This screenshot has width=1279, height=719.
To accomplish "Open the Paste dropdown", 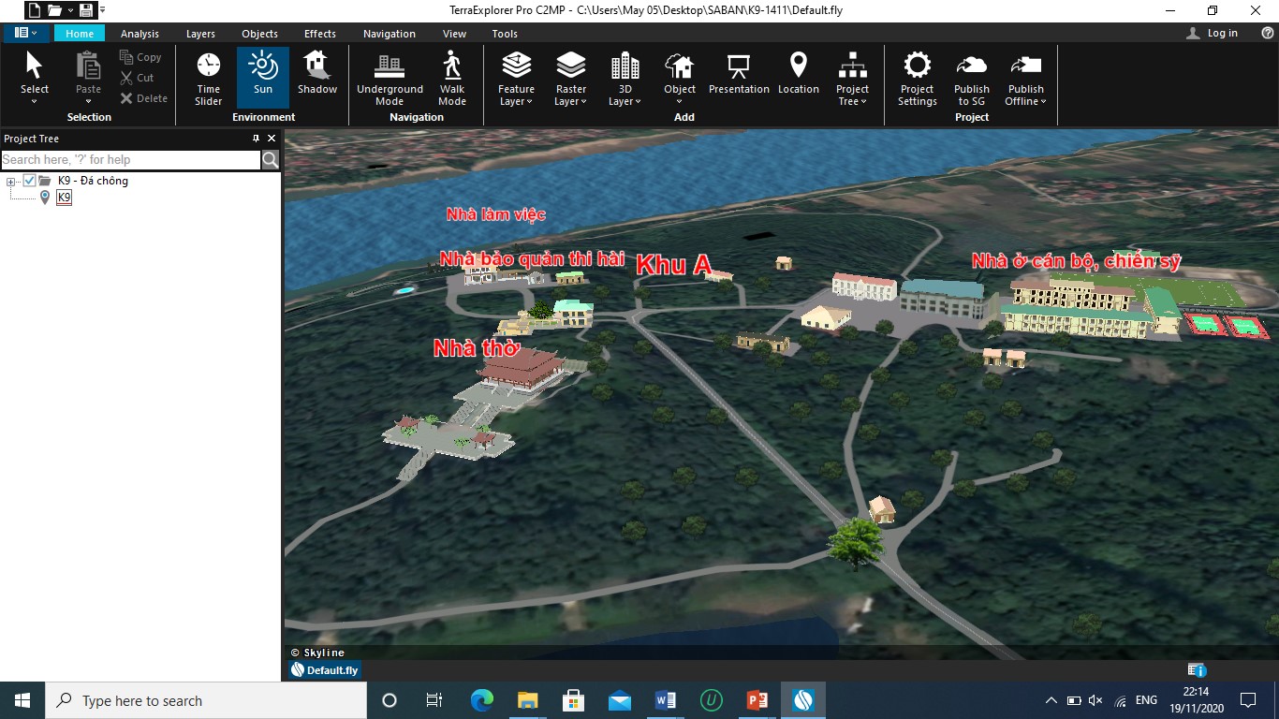I will point(88,79).
